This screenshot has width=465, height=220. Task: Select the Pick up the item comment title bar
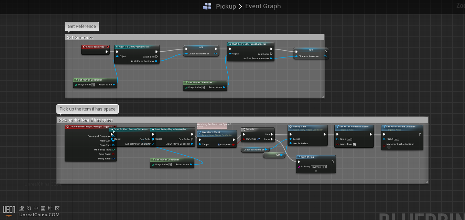pyautogui.click(x=242, y=120)
